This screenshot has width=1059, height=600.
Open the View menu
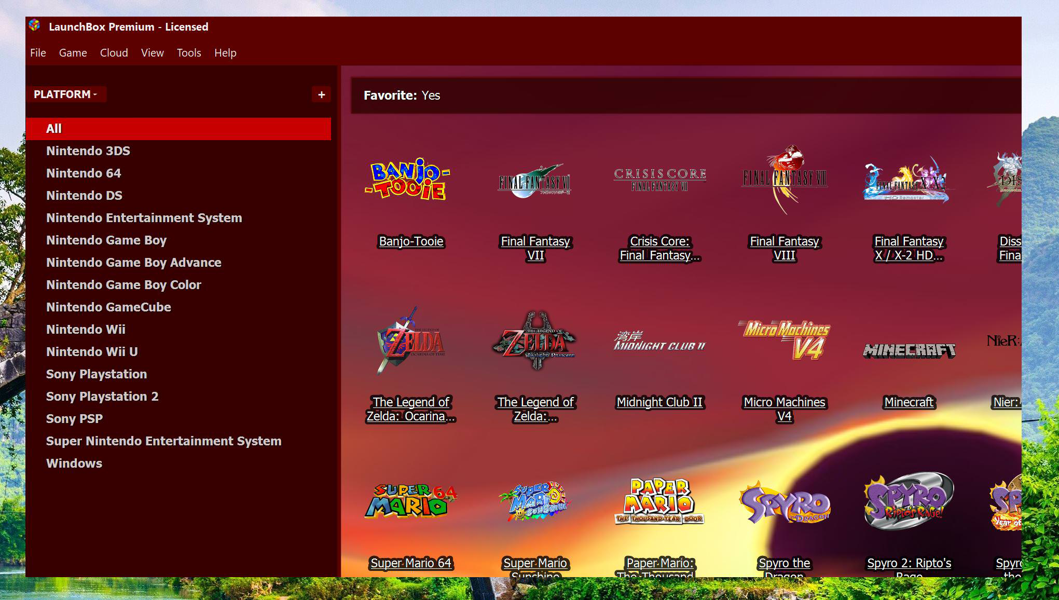(x=152, y=53)
